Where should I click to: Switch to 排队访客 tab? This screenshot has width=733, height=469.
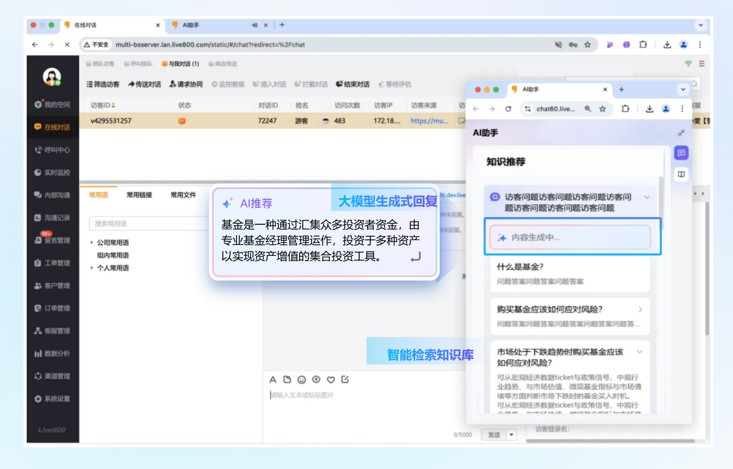tap(100, 64)
